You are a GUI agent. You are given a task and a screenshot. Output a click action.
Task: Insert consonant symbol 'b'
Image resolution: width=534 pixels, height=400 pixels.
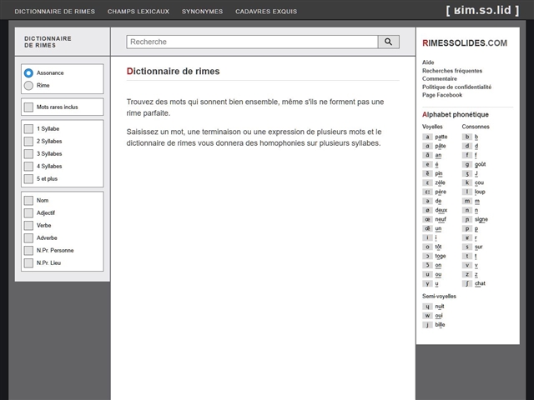tap(467, 137)
